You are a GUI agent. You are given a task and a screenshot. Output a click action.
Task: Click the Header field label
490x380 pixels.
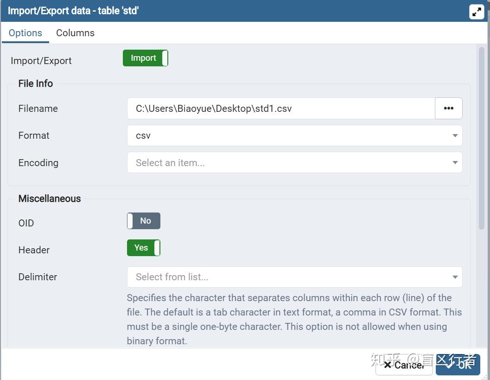(x=34, y=250)
